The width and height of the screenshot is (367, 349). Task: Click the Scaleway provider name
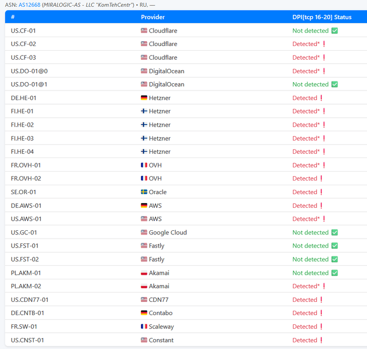pyautogui.click(x=161, y=327)
